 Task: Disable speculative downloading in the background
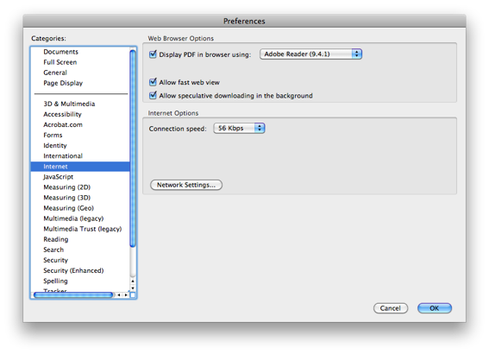[153, 95]
